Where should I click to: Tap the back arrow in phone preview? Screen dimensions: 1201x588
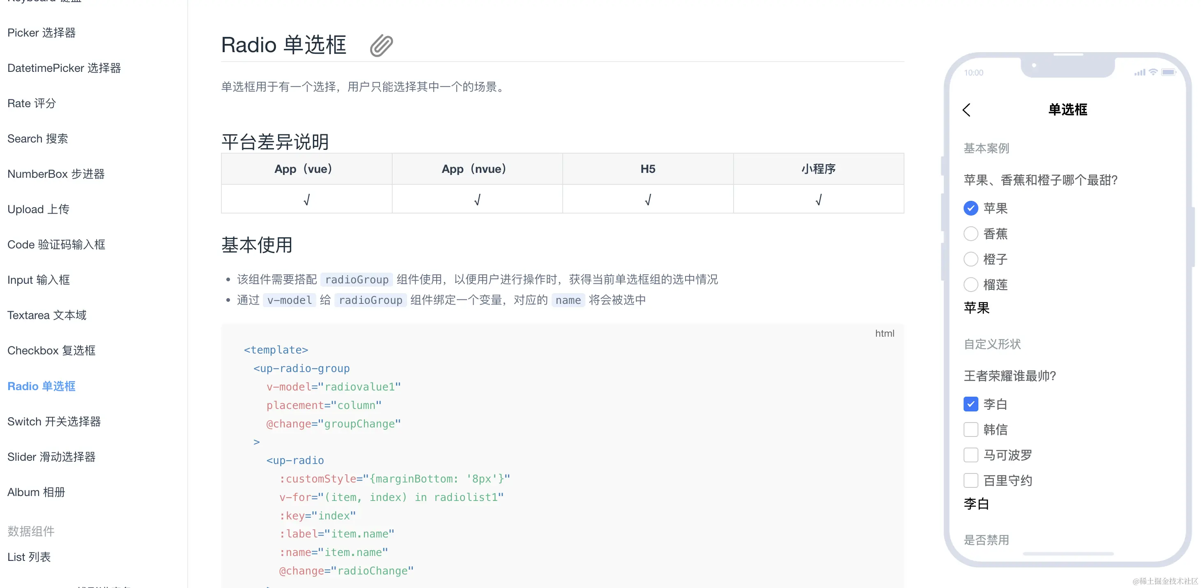coord(966,110)
